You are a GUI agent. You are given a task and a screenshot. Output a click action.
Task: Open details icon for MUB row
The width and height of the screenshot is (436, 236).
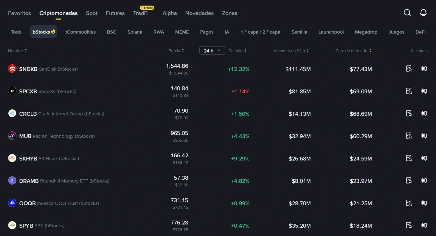pyautogui.click(x=409, y=136)
